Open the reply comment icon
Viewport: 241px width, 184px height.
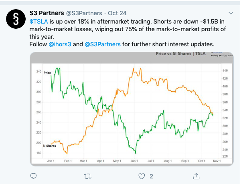(34, 176)
